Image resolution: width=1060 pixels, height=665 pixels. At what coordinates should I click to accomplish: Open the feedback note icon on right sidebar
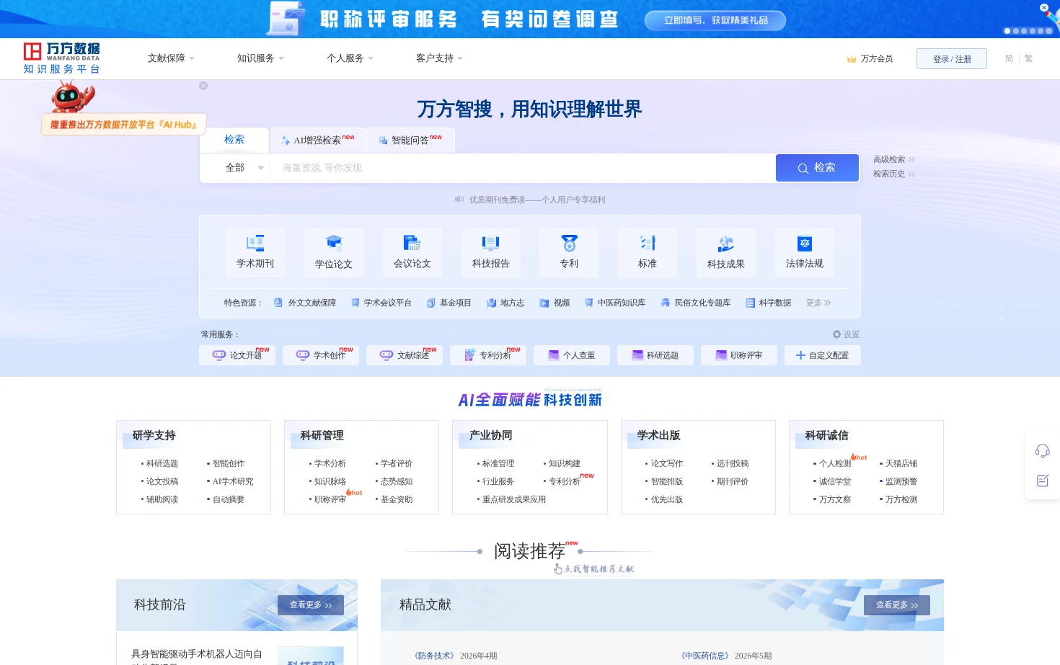pos(1042,481)
